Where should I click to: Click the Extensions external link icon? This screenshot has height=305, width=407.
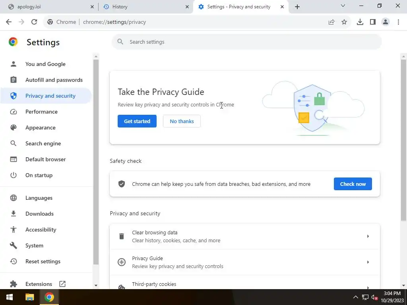click(62, 284)
